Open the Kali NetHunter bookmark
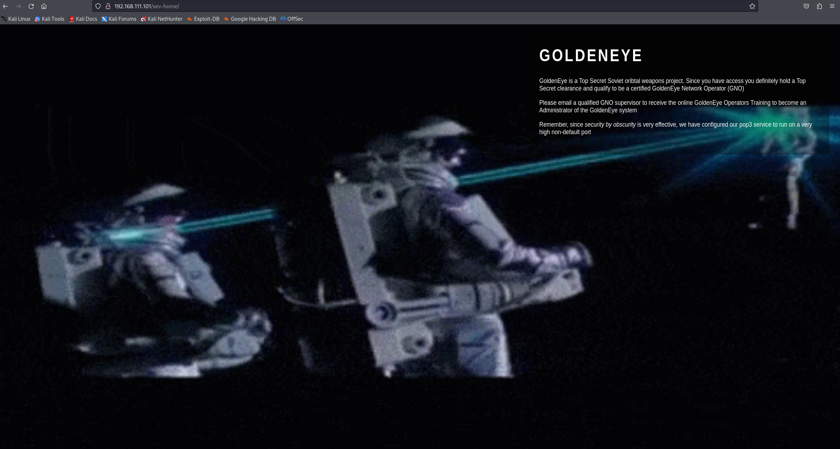 click(x=162, y=19)
